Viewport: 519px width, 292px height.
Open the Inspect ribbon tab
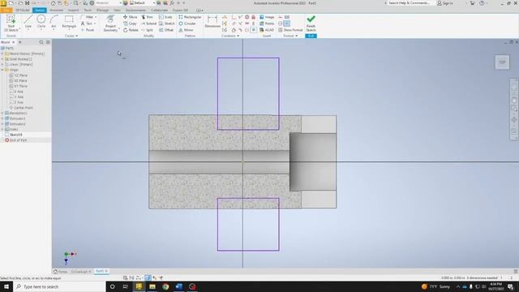74,11
